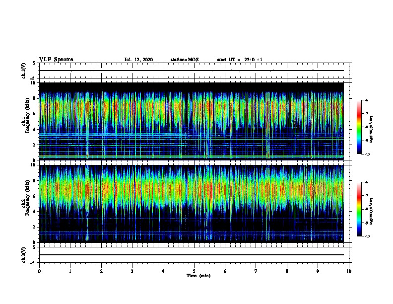Click inside the ch.1 spectrogram panel
Image resolution: width=393 pixels, height=304 pixels.
click(x=191, y=121)
